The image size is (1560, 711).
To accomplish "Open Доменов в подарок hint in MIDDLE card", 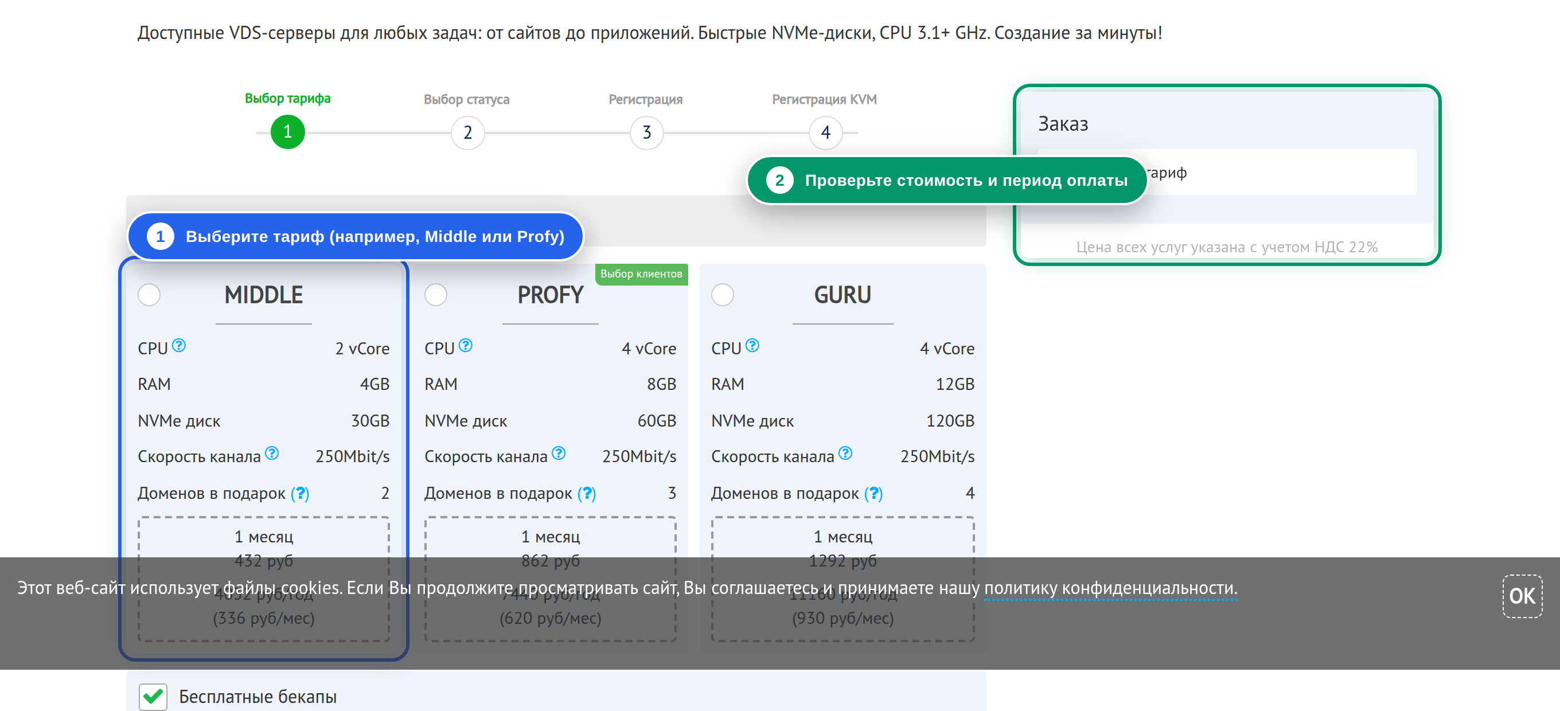I will tap(300, 494).
